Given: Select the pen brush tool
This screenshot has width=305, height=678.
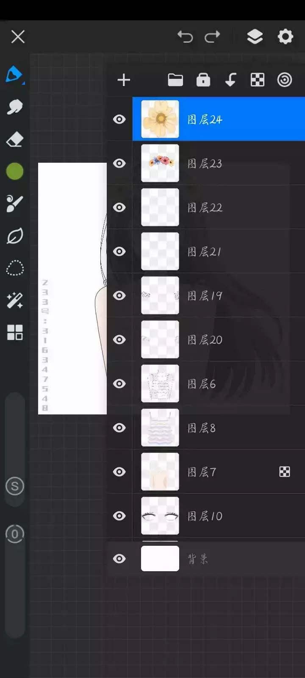Looking at the screenshot, I should pos(15,75).
